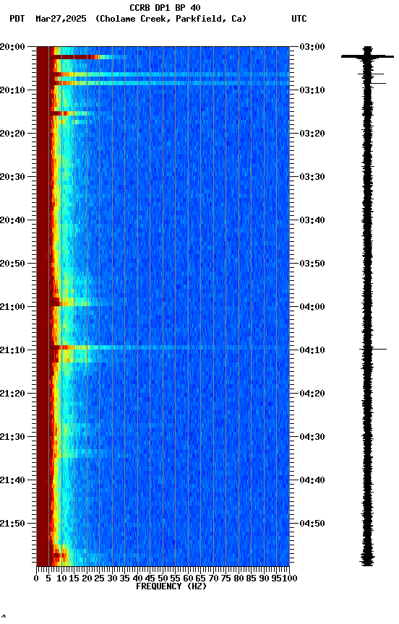Click the 04:20 UTC time label
This screenshot has width=399, height=624.
pos(312,394)
